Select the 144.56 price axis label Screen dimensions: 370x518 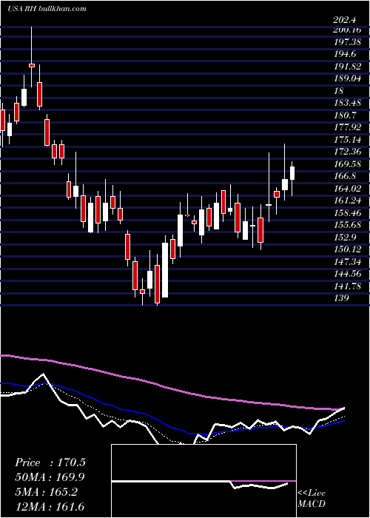tap(346, 274)
